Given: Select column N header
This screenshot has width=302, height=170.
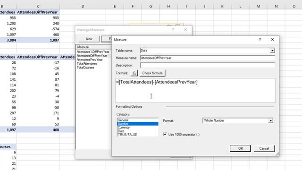Looking at the screenshot, I should point(276,6).
